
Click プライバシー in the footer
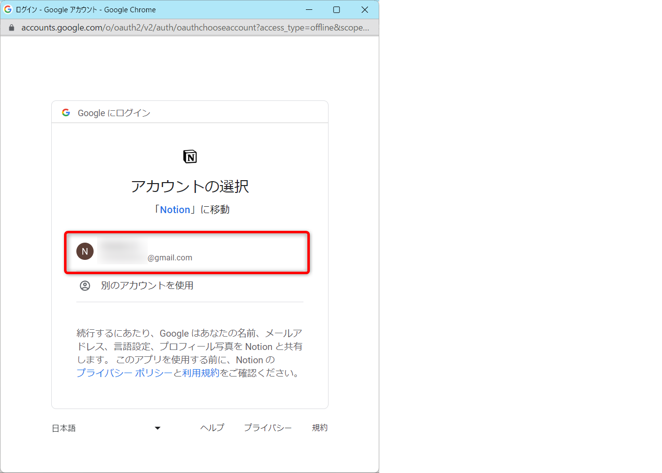coord(267,428)
